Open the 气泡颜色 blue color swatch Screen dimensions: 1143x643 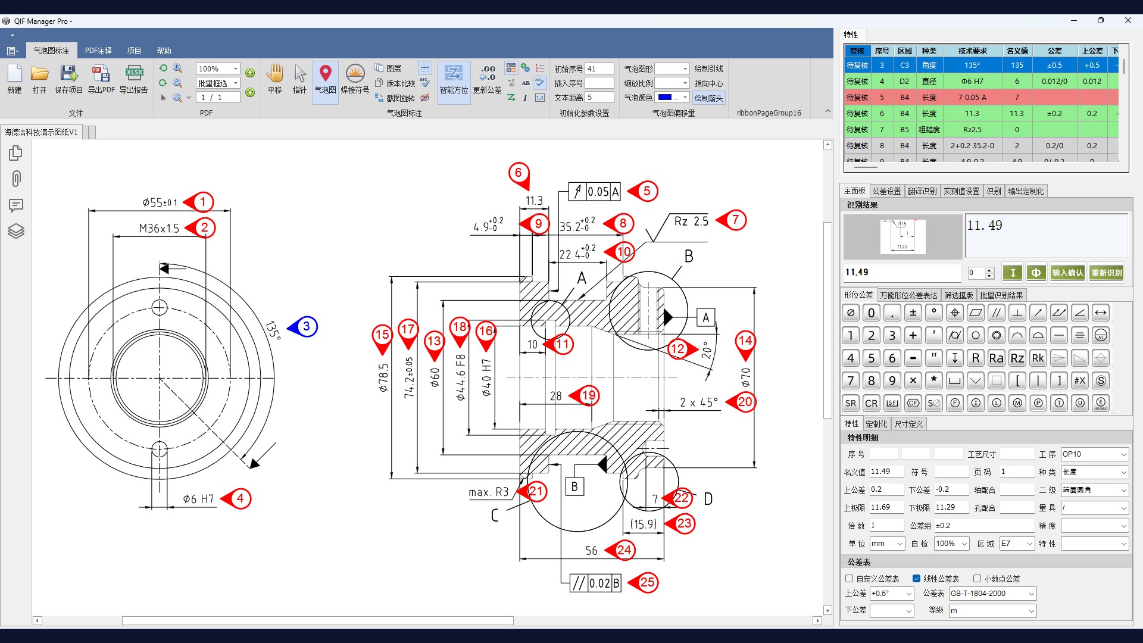pos(666,98)
